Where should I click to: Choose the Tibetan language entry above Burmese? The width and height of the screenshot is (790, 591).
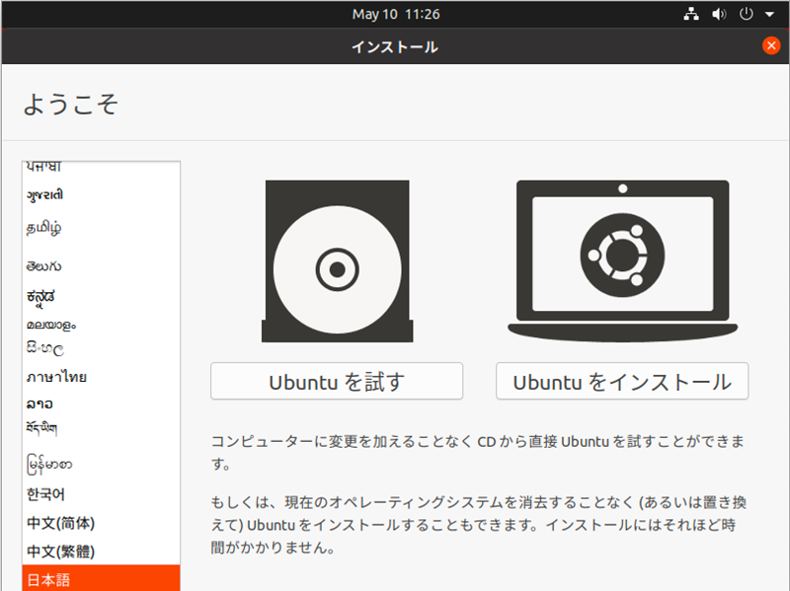coord(101,429)
